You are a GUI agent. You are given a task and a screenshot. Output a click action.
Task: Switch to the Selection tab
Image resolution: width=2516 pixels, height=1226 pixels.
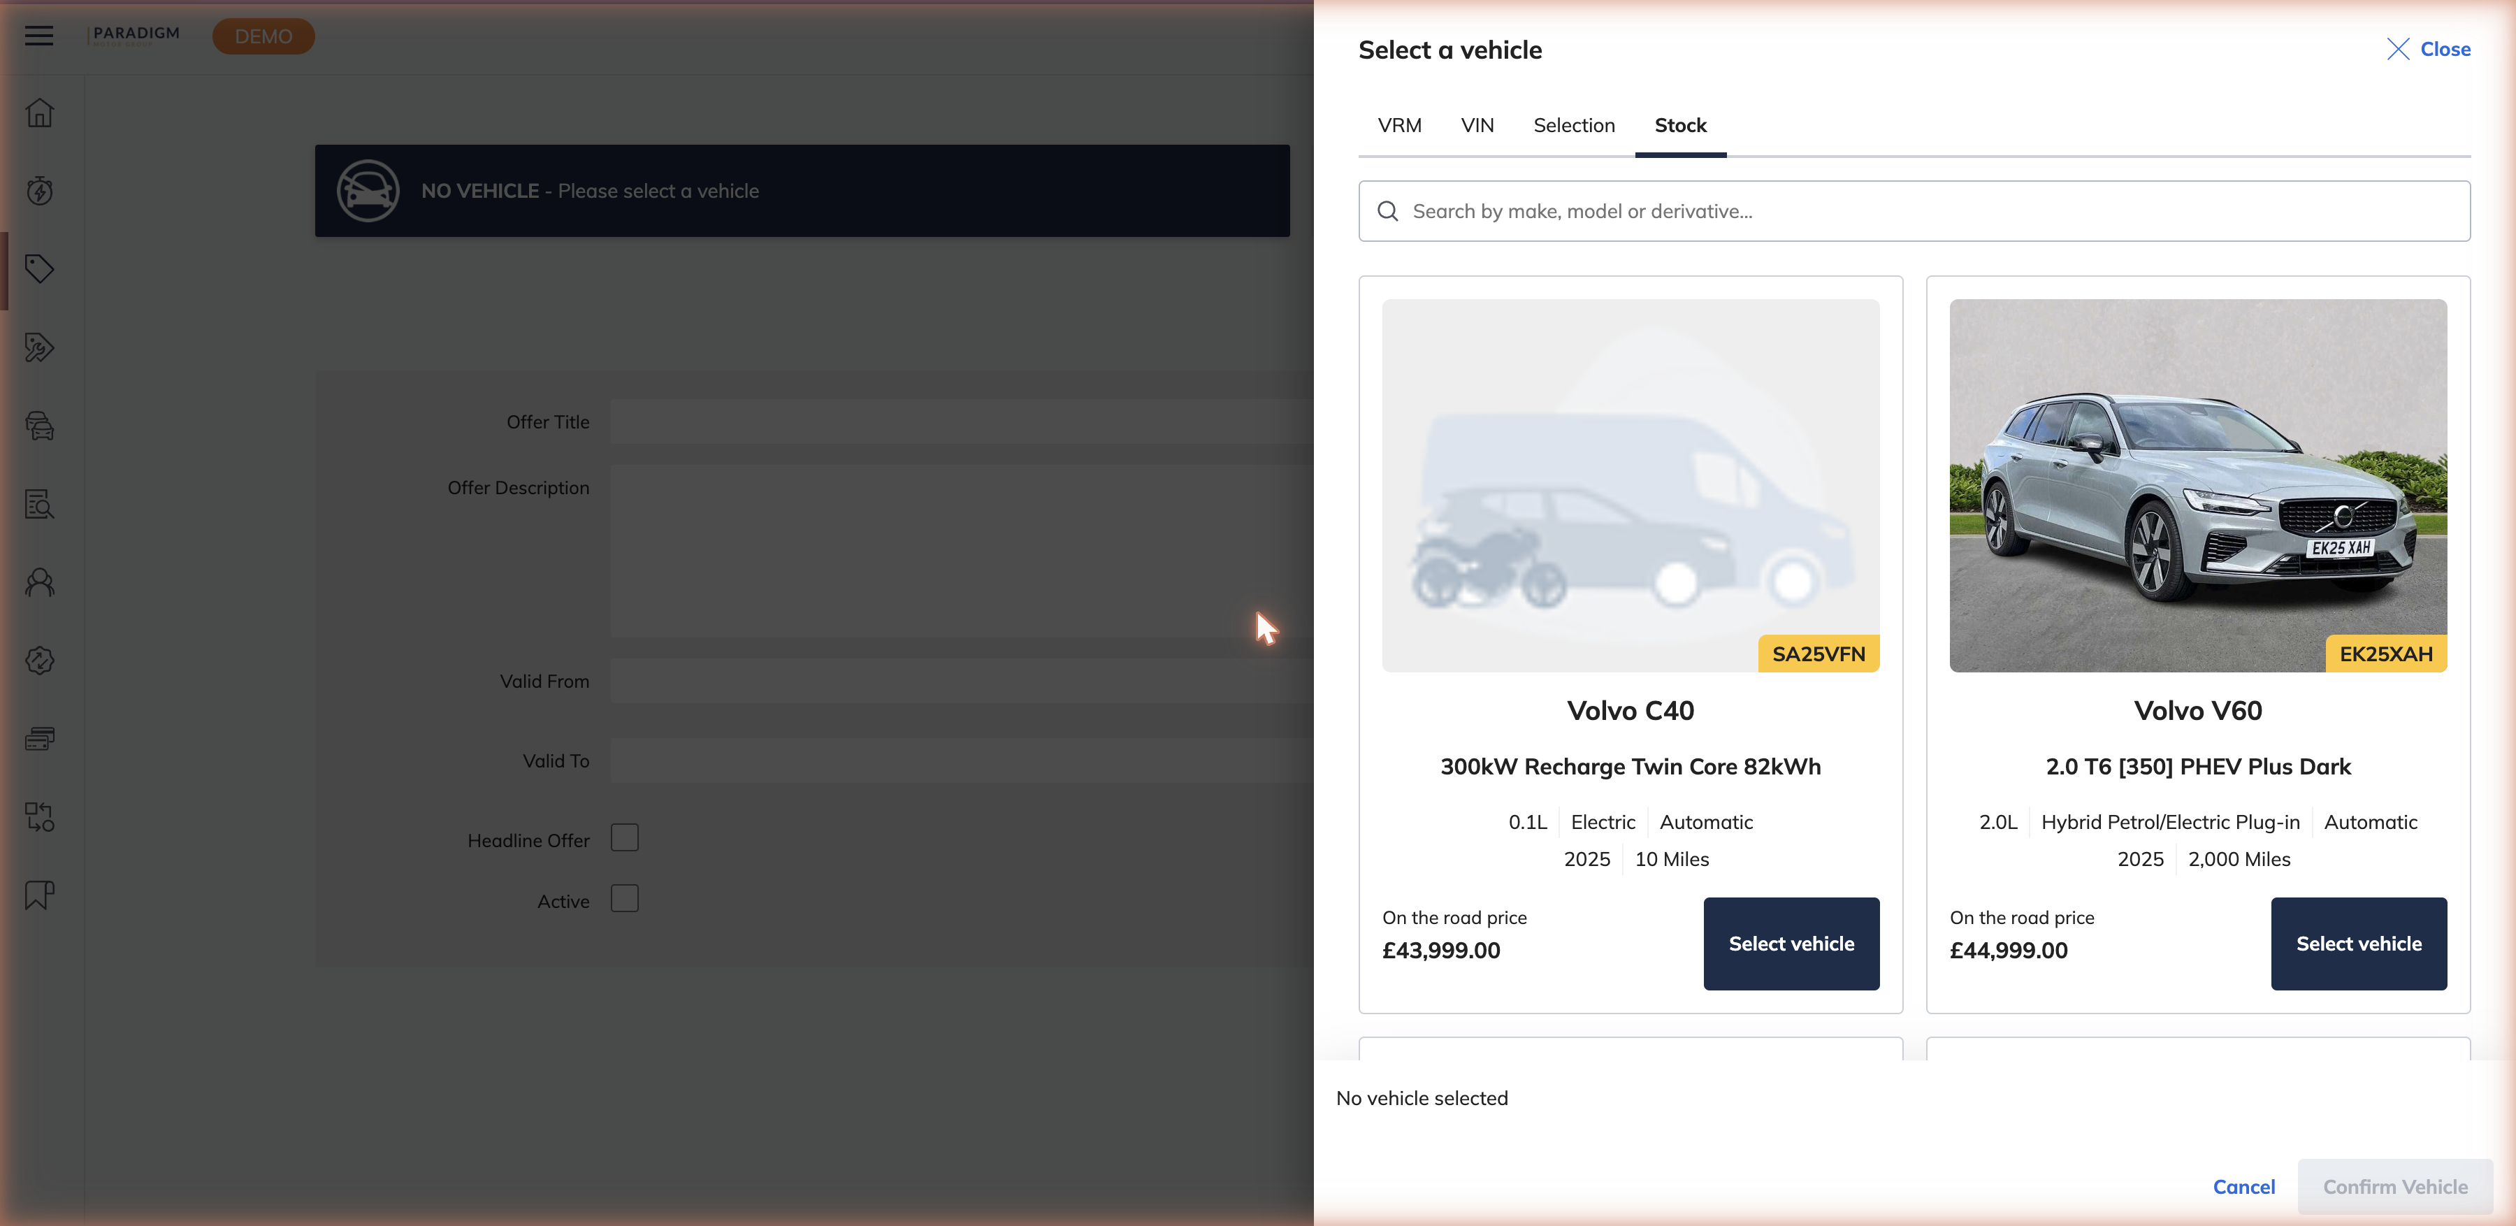1573,125
